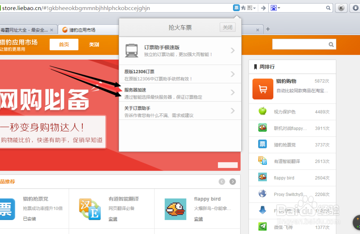Click the train icon in ticket popup
The width and height of the screenshot is (360, 234).
tap(132, 51)
